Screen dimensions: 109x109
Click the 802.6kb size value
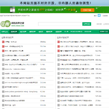click(98, 105)
